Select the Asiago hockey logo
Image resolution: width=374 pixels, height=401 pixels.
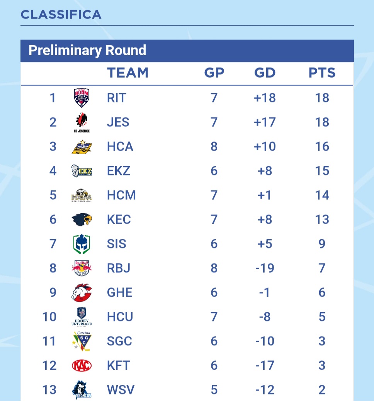(x=82, y=147)
